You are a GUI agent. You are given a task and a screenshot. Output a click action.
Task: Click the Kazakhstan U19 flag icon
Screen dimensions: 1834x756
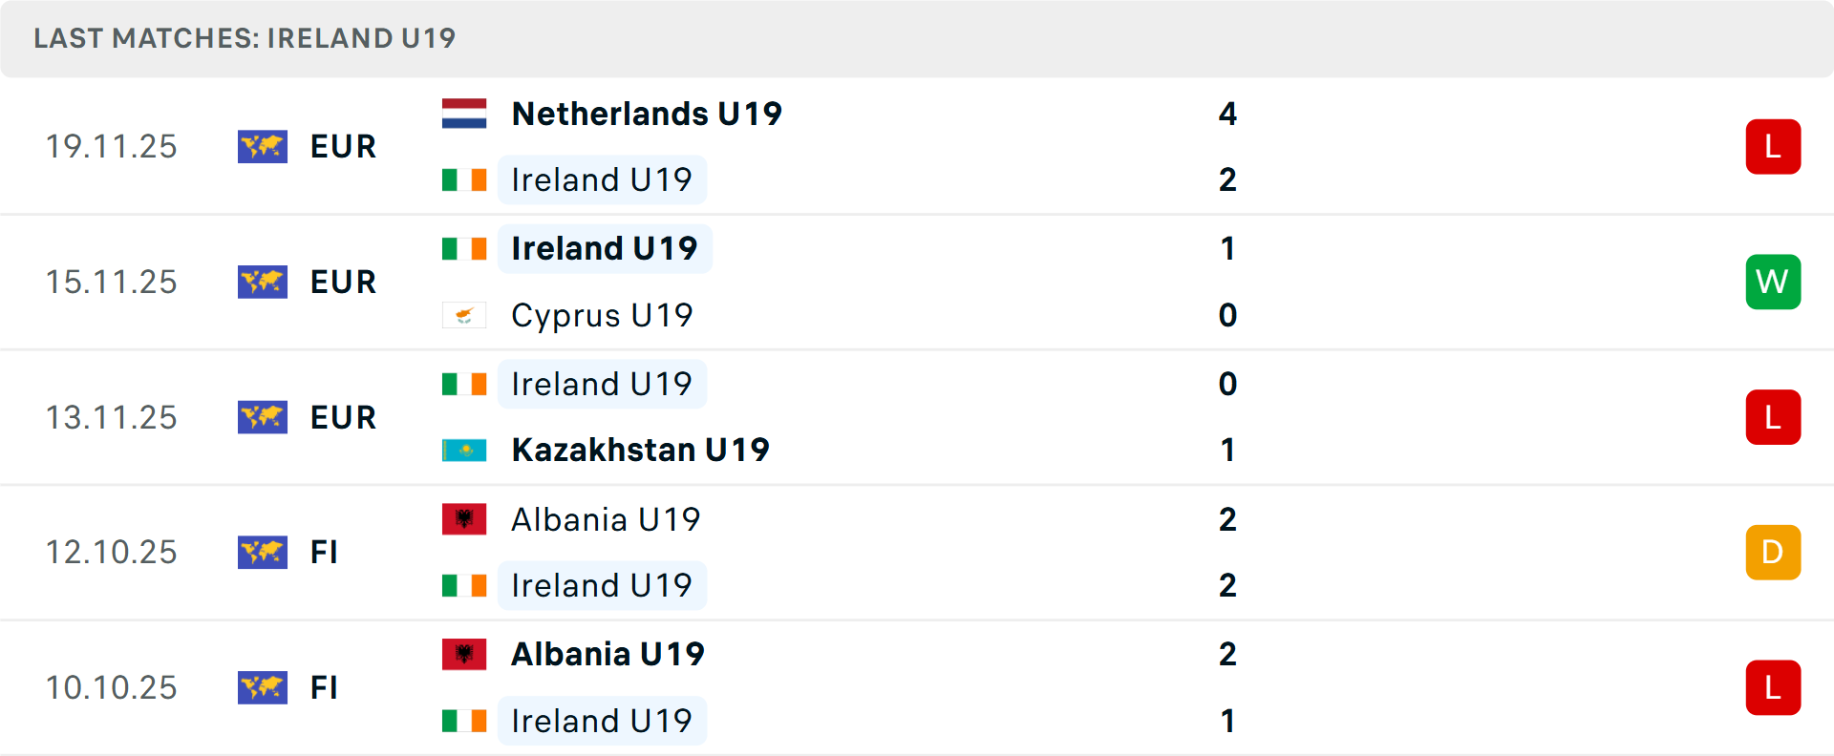463,450
